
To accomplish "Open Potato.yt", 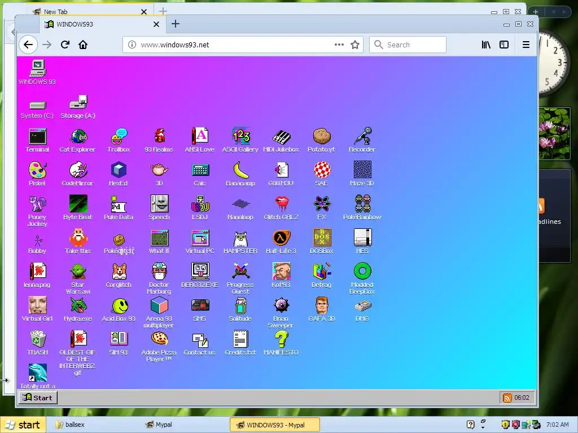I will pos(321,140).
